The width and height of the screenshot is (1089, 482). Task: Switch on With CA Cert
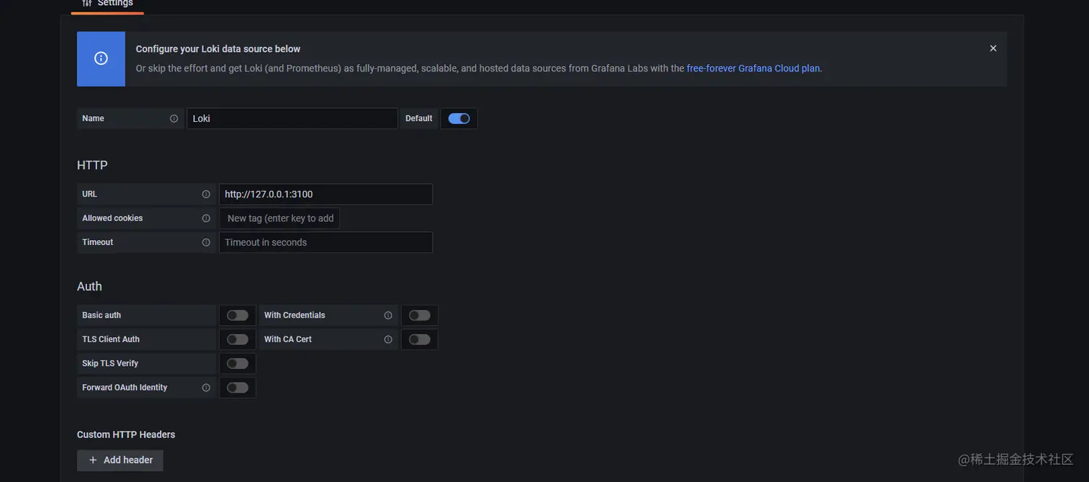[x=419, y=339]
